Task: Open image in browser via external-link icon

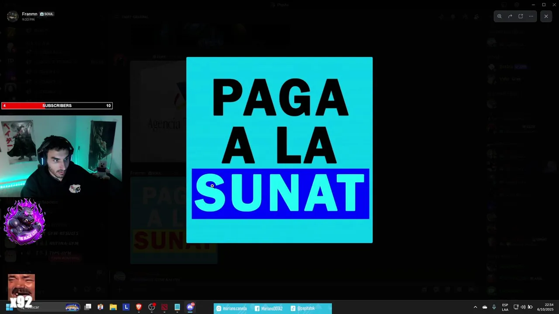Action: 521,16
